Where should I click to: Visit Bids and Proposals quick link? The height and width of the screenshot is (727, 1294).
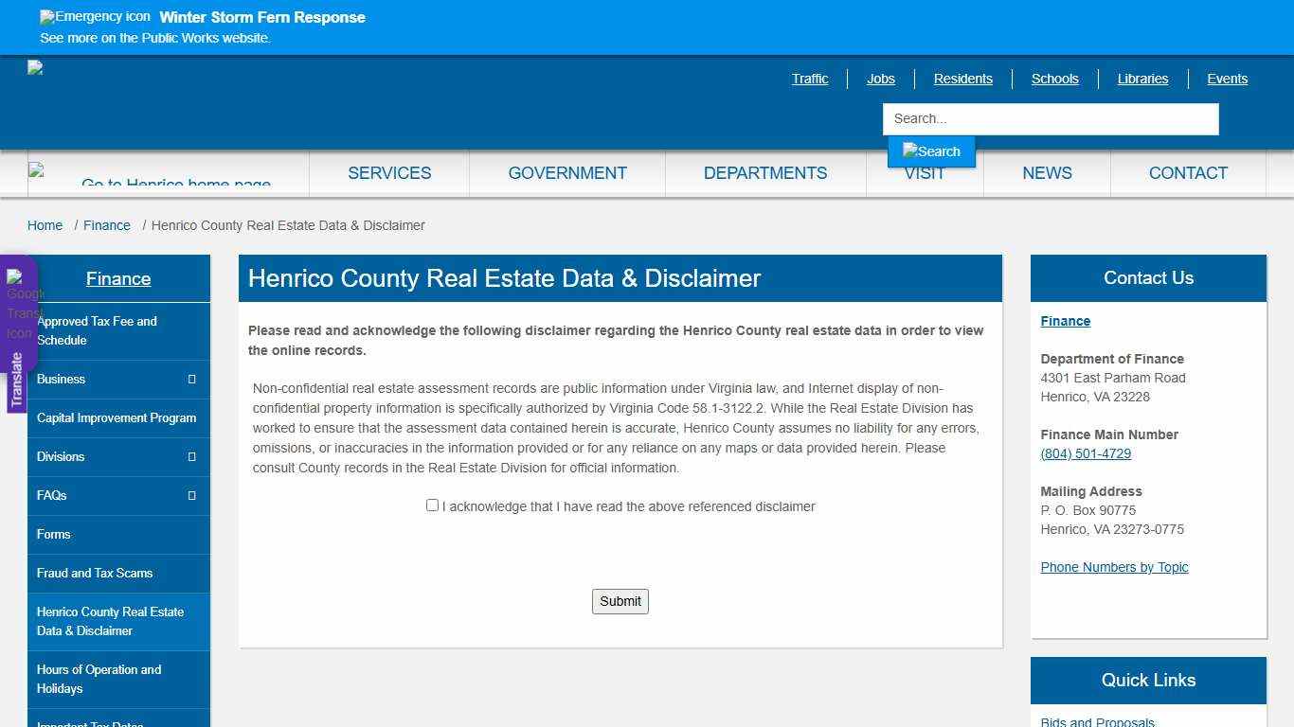(1097, 721)
